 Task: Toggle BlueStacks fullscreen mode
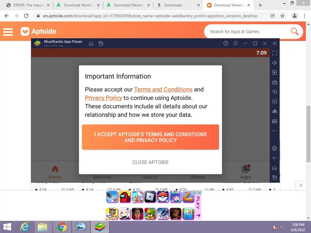coord(275,53)
